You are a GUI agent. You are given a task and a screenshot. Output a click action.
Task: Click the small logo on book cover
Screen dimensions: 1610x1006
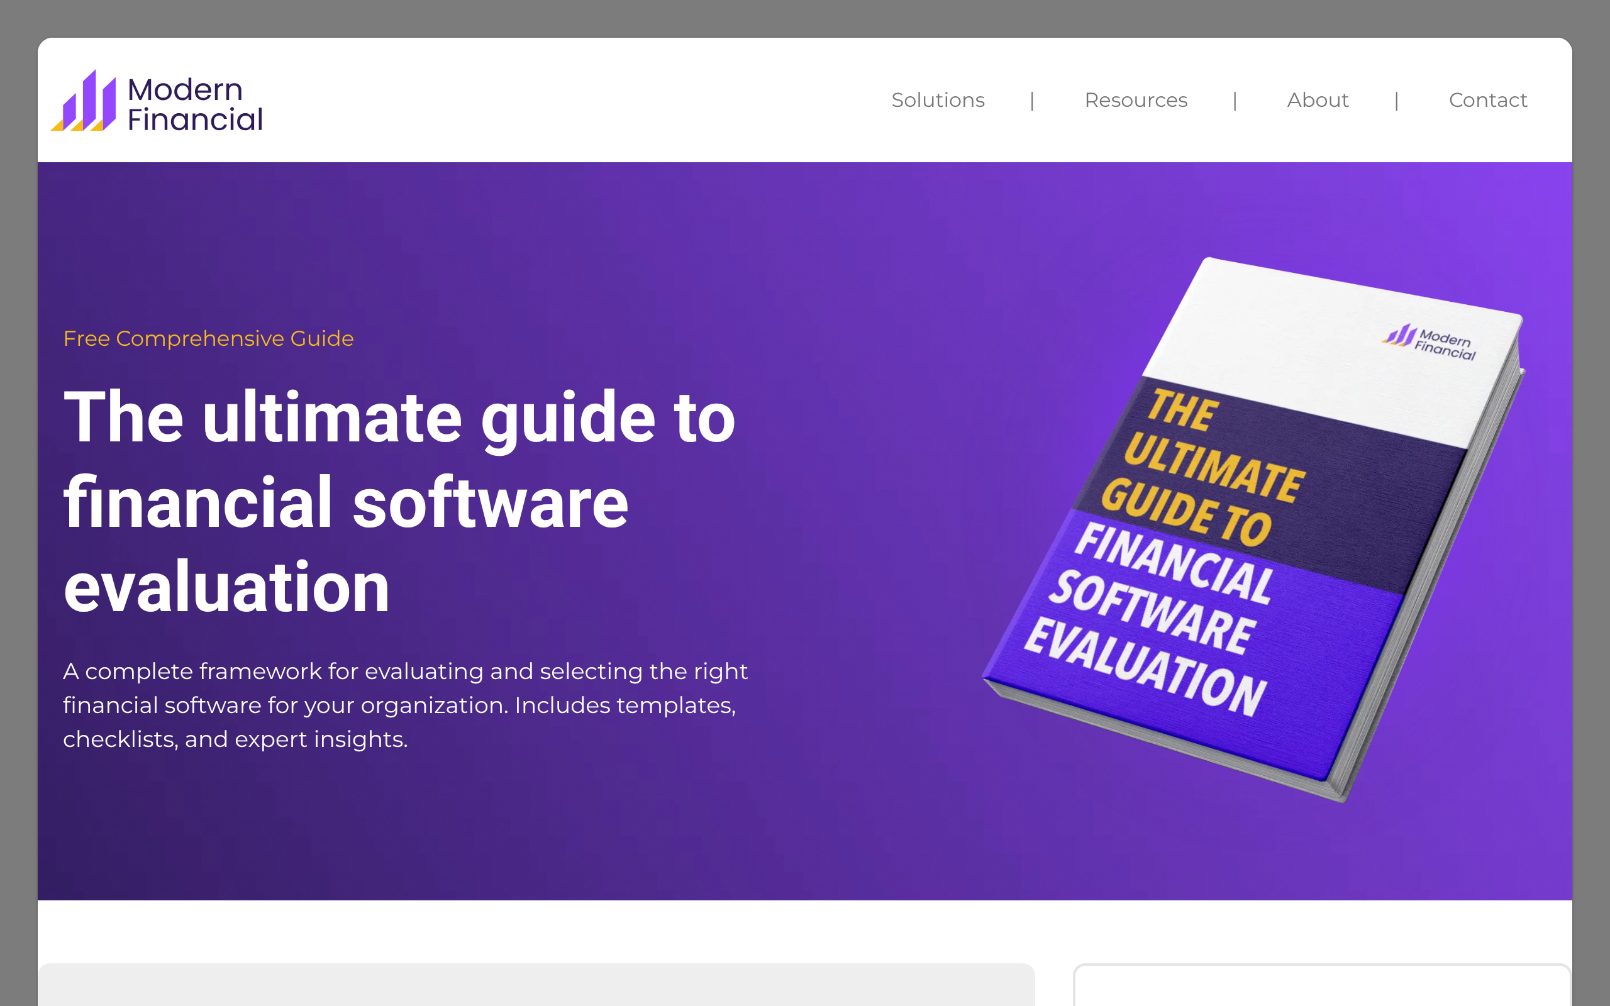point(1429,342)
